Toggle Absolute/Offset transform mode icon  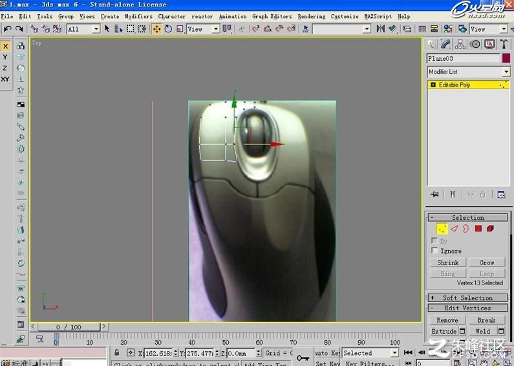pyautogui.click(x=131, y=353)
